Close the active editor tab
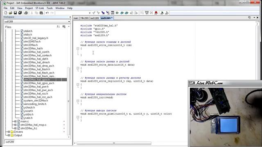 pyautogui.click(x=257, y=18)
